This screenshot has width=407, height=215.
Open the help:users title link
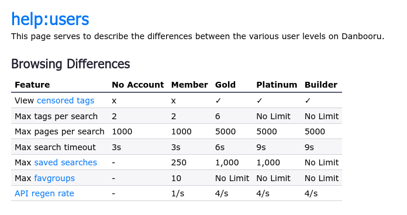(x=50, y=19)
